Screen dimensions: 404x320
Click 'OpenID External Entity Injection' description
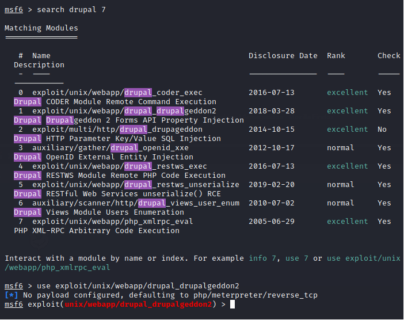(x=120, y=157)
